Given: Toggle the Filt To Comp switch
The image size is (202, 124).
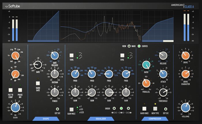Looking at the screenshot, I should (11, 90).
